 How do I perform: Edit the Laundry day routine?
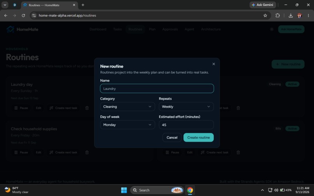pyautogui.click(x=39, y=108)
